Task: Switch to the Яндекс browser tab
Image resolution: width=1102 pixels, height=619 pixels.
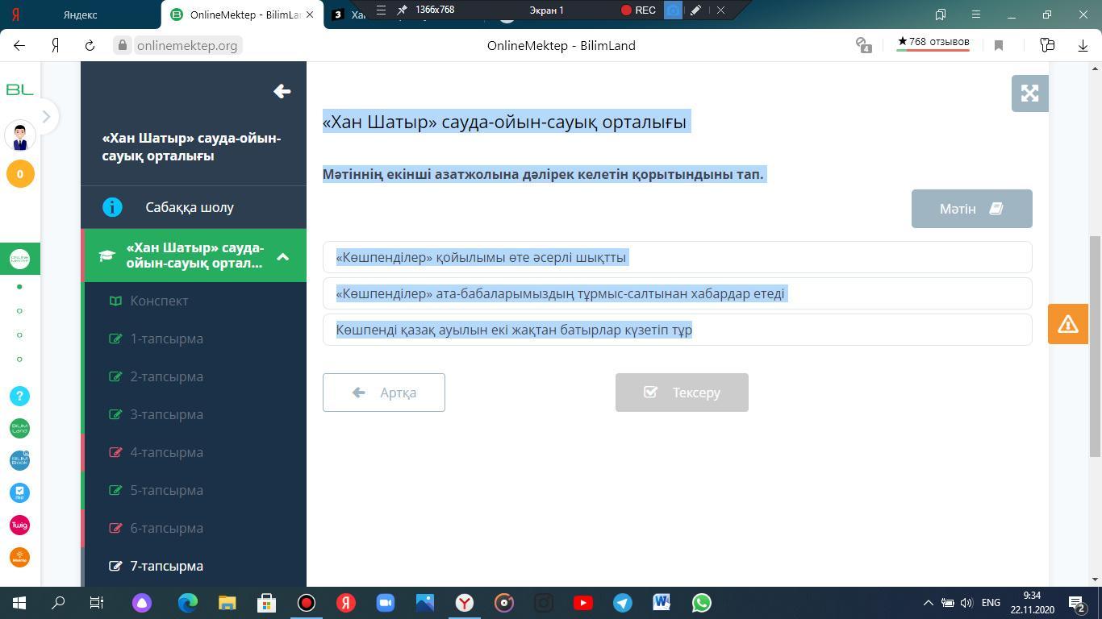Action: tap(81, 15)
